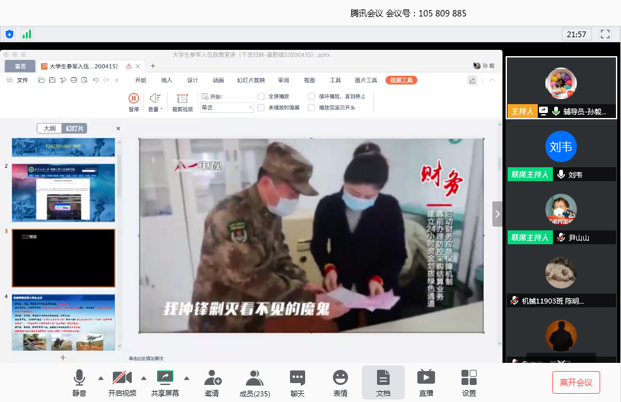
Task: Open the emoji reactions icon
Action: click(340, 378)
